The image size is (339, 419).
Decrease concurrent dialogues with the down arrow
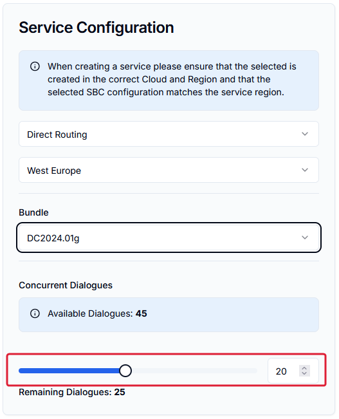pos(304,373)
